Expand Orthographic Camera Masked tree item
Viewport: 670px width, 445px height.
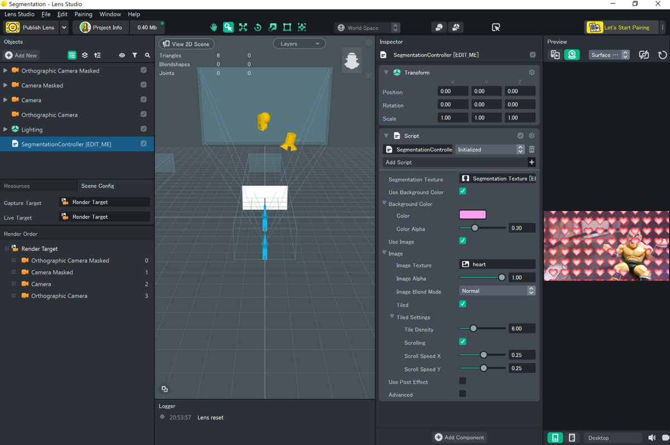click(x=6, y=70)
